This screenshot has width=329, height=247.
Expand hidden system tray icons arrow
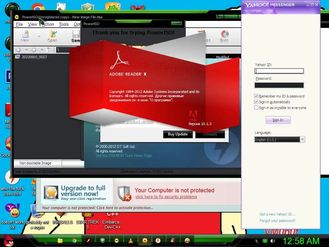[x=256, y=241]
